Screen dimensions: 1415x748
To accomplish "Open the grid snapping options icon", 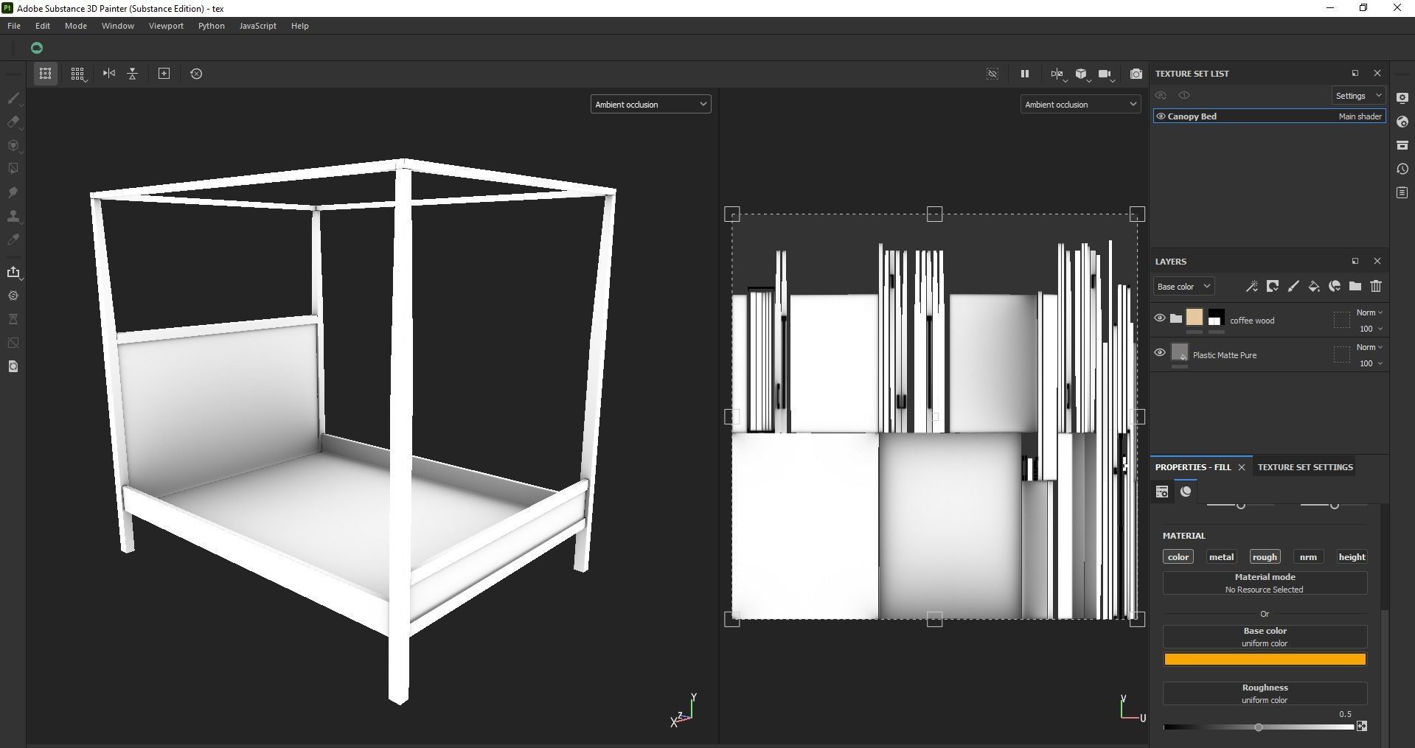I will tap(77, 74).
